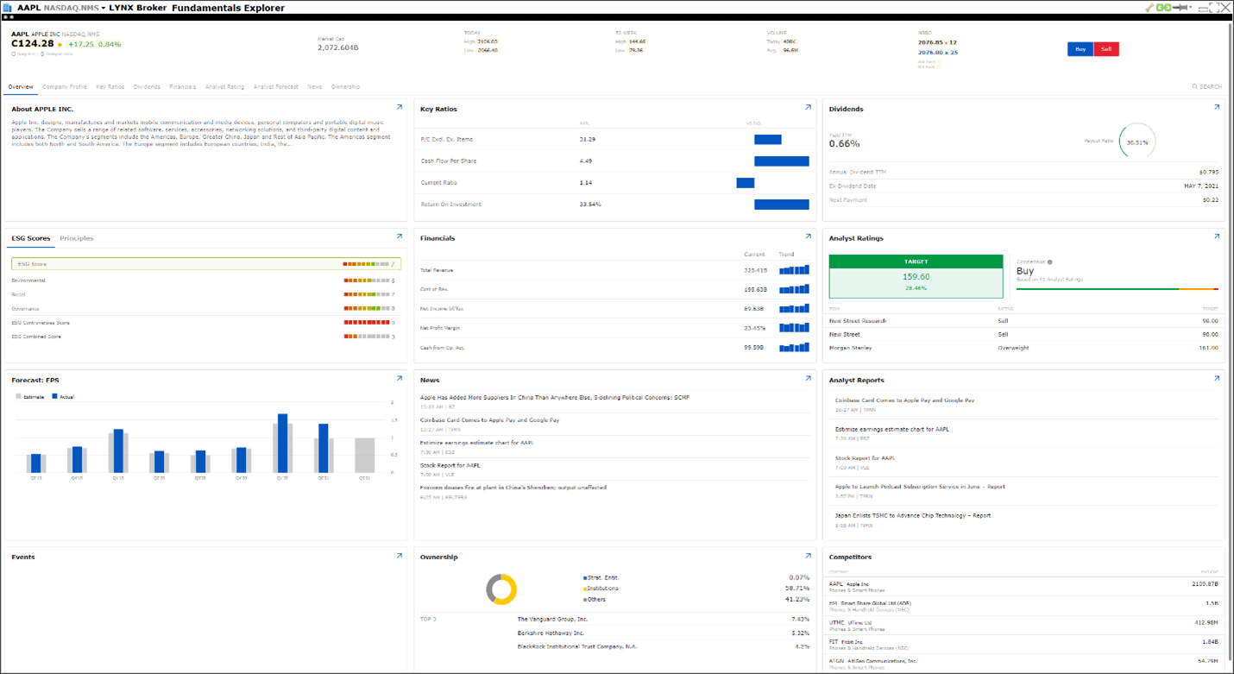Click the Payout Ratio 30.51% gauge

[x=1137, y=142]
